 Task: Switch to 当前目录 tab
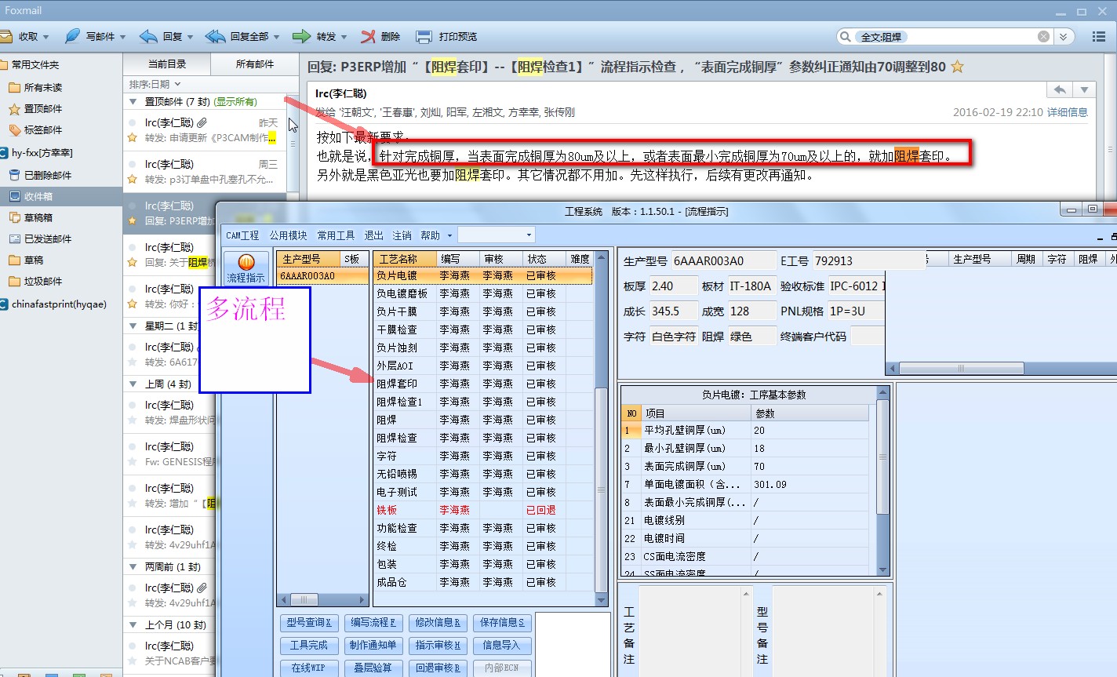click(167, 64)
